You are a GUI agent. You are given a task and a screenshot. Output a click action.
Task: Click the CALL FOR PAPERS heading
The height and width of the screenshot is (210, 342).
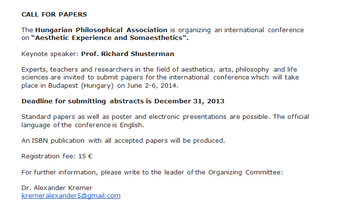54,15
